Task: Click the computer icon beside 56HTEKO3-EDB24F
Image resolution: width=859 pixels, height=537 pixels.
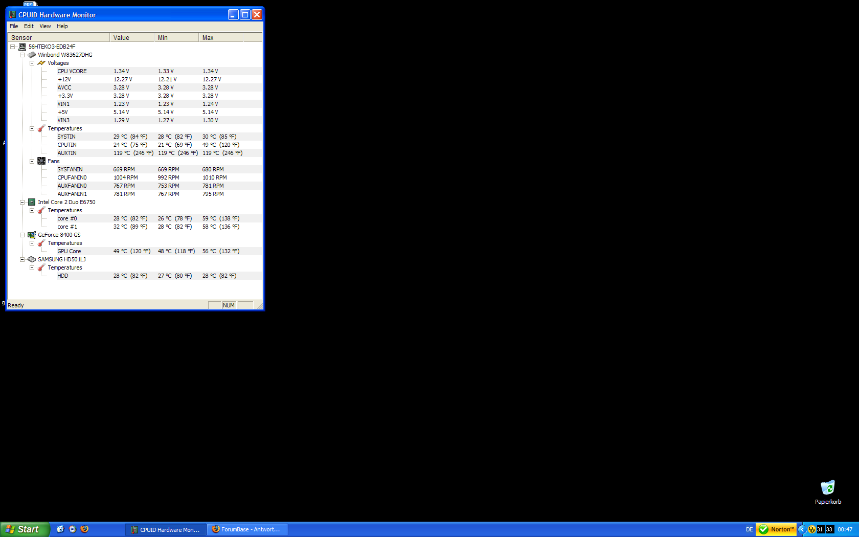Action: [22, 47]
